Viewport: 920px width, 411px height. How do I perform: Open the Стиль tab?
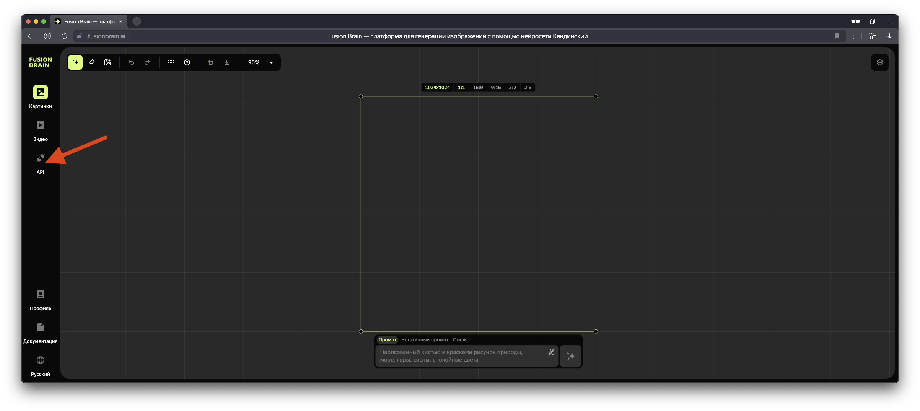459,340
